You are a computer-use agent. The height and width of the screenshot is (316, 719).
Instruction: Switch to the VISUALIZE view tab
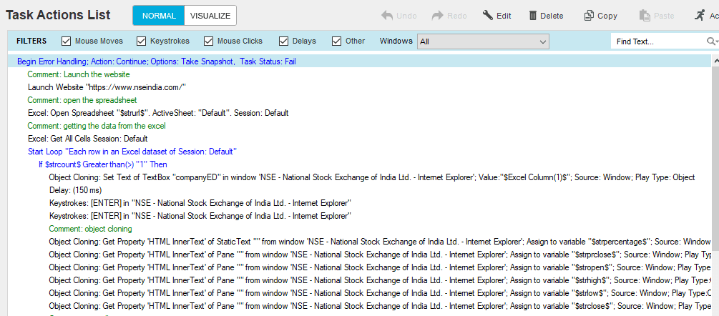coord(210,16)
